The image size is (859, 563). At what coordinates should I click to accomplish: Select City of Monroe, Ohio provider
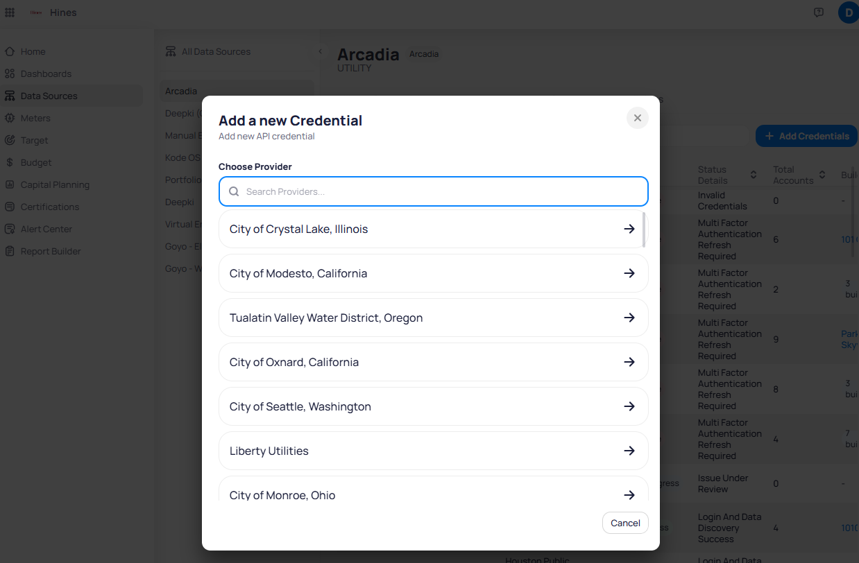coord(434,488)
